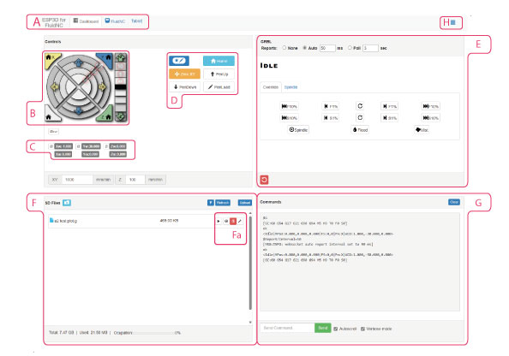Jog X- with yellow left arrow
509x356 pixels.
click(54, 87)
